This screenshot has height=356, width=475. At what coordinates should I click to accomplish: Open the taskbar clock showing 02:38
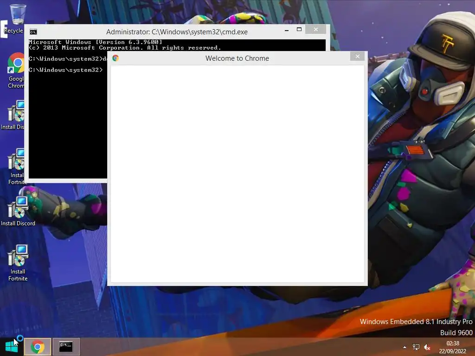click(x=453, y=347)
